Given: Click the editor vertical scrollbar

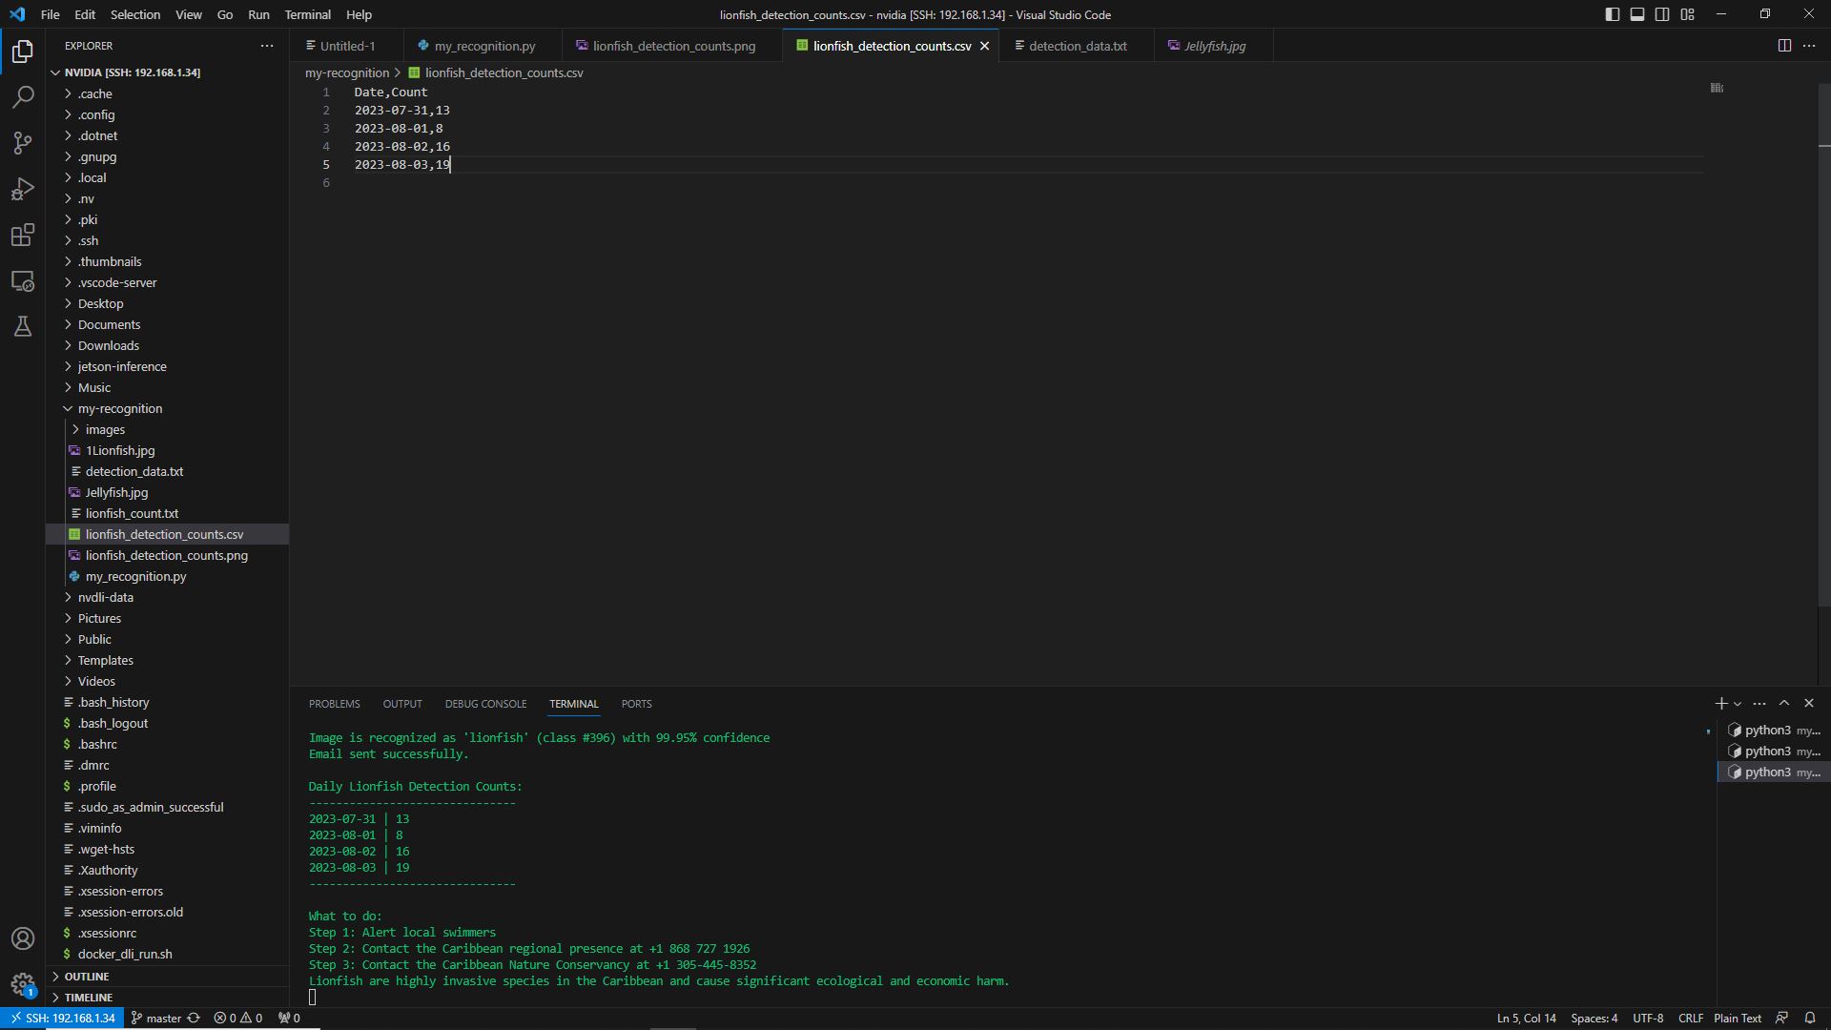Looking at the screenshot, I should 1824,343.
